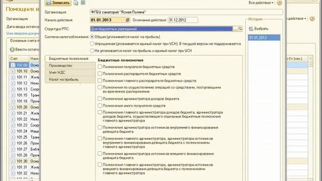The image size is (322, 181).
Task: Select 01.01.2013 entry in История list
Action: [264, 38]
